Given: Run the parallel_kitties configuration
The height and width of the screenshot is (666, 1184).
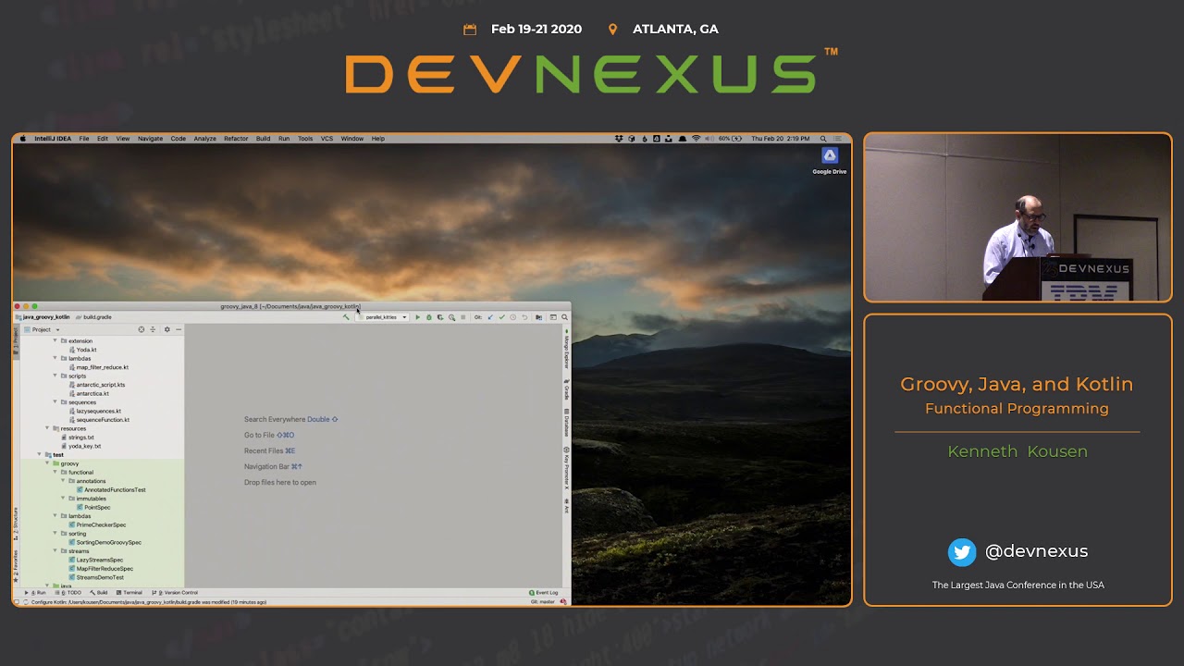Looking at the screenshot, I should (418, 317).
